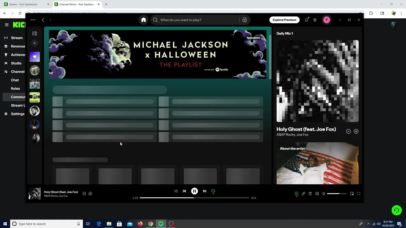Open the About the artist card
The height and width of the screenshot is (228, 406).
tap(318, 163)
